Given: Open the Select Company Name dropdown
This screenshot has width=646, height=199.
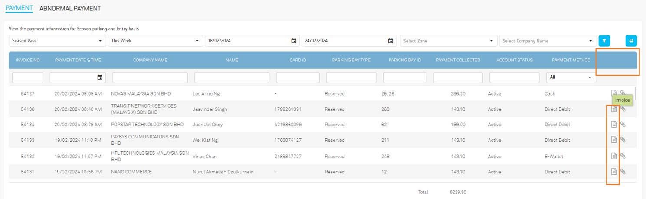Looking at the screenshot, I should (x=548, y=41).
